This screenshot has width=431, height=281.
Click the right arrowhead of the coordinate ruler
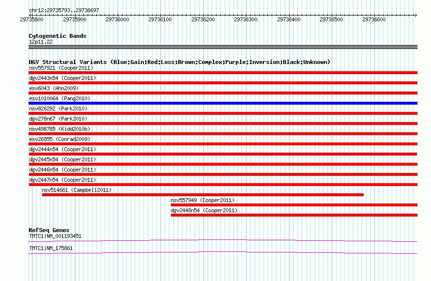tap(416, 15)
